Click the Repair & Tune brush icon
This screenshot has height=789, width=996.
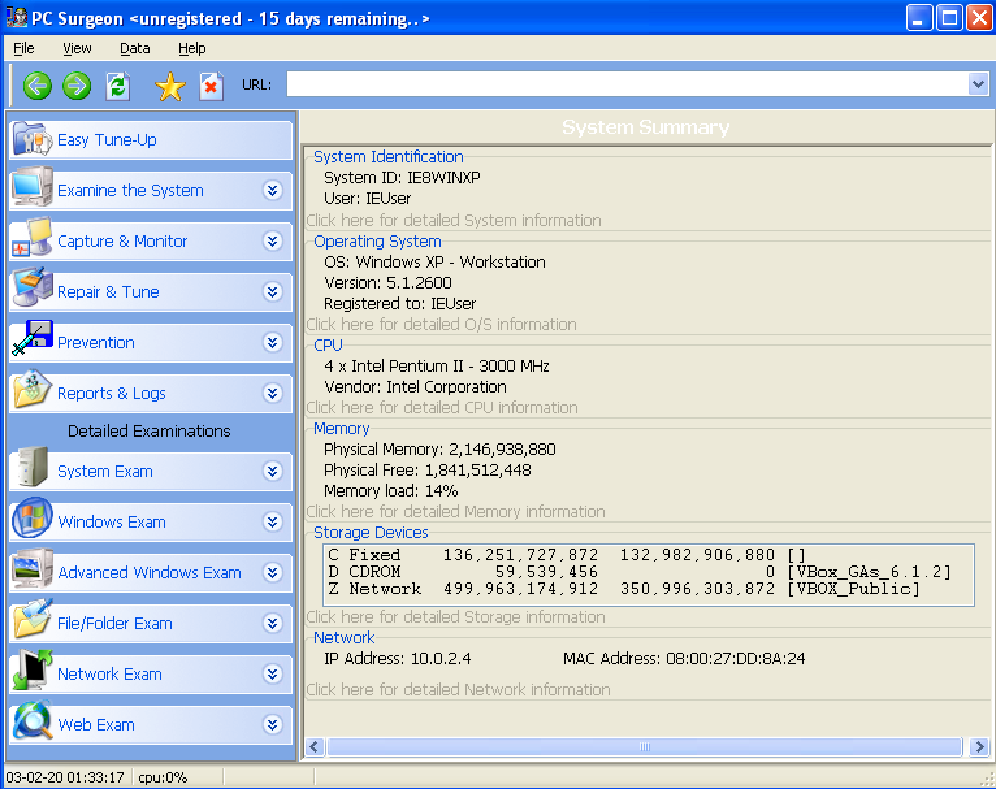[x=31, y=288]
